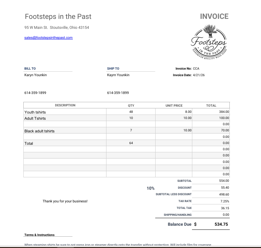Select the subtotal value 554.00
Screen dimensions: 261x248
point(224,181)
